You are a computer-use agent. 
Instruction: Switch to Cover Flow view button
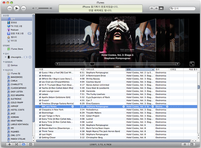(x=161, y=8)
